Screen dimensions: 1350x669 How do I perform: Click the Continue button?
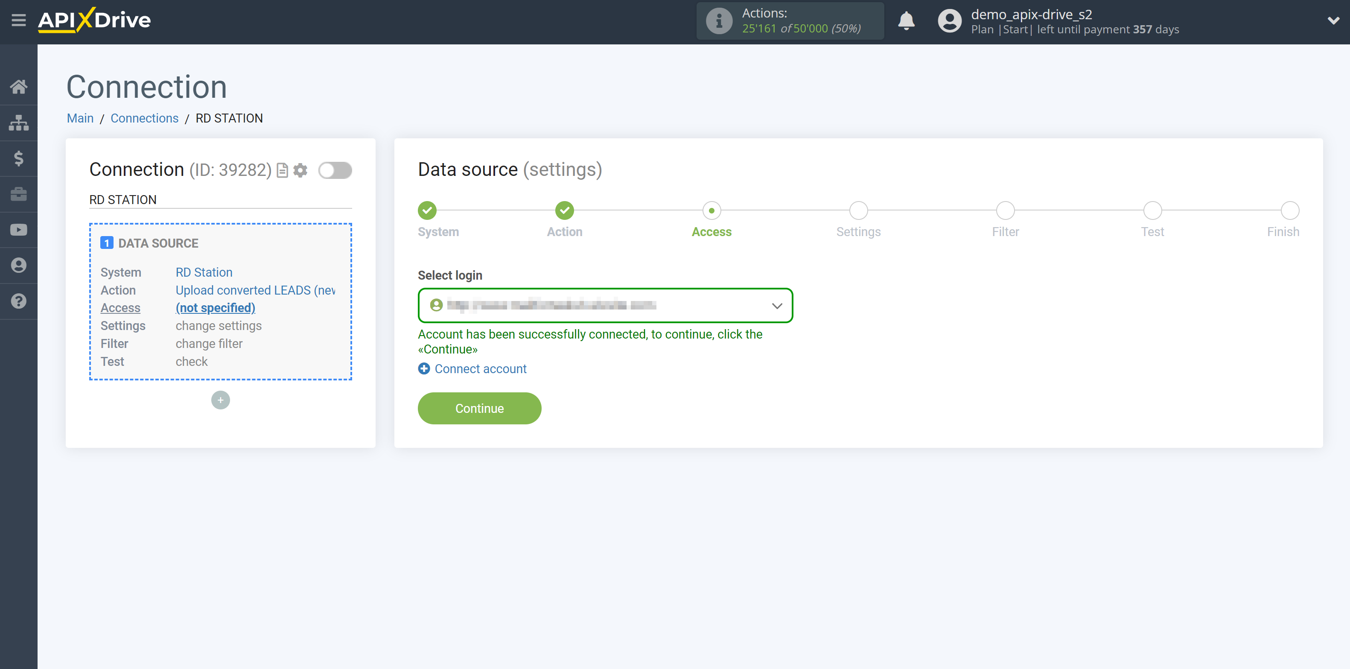480,408
